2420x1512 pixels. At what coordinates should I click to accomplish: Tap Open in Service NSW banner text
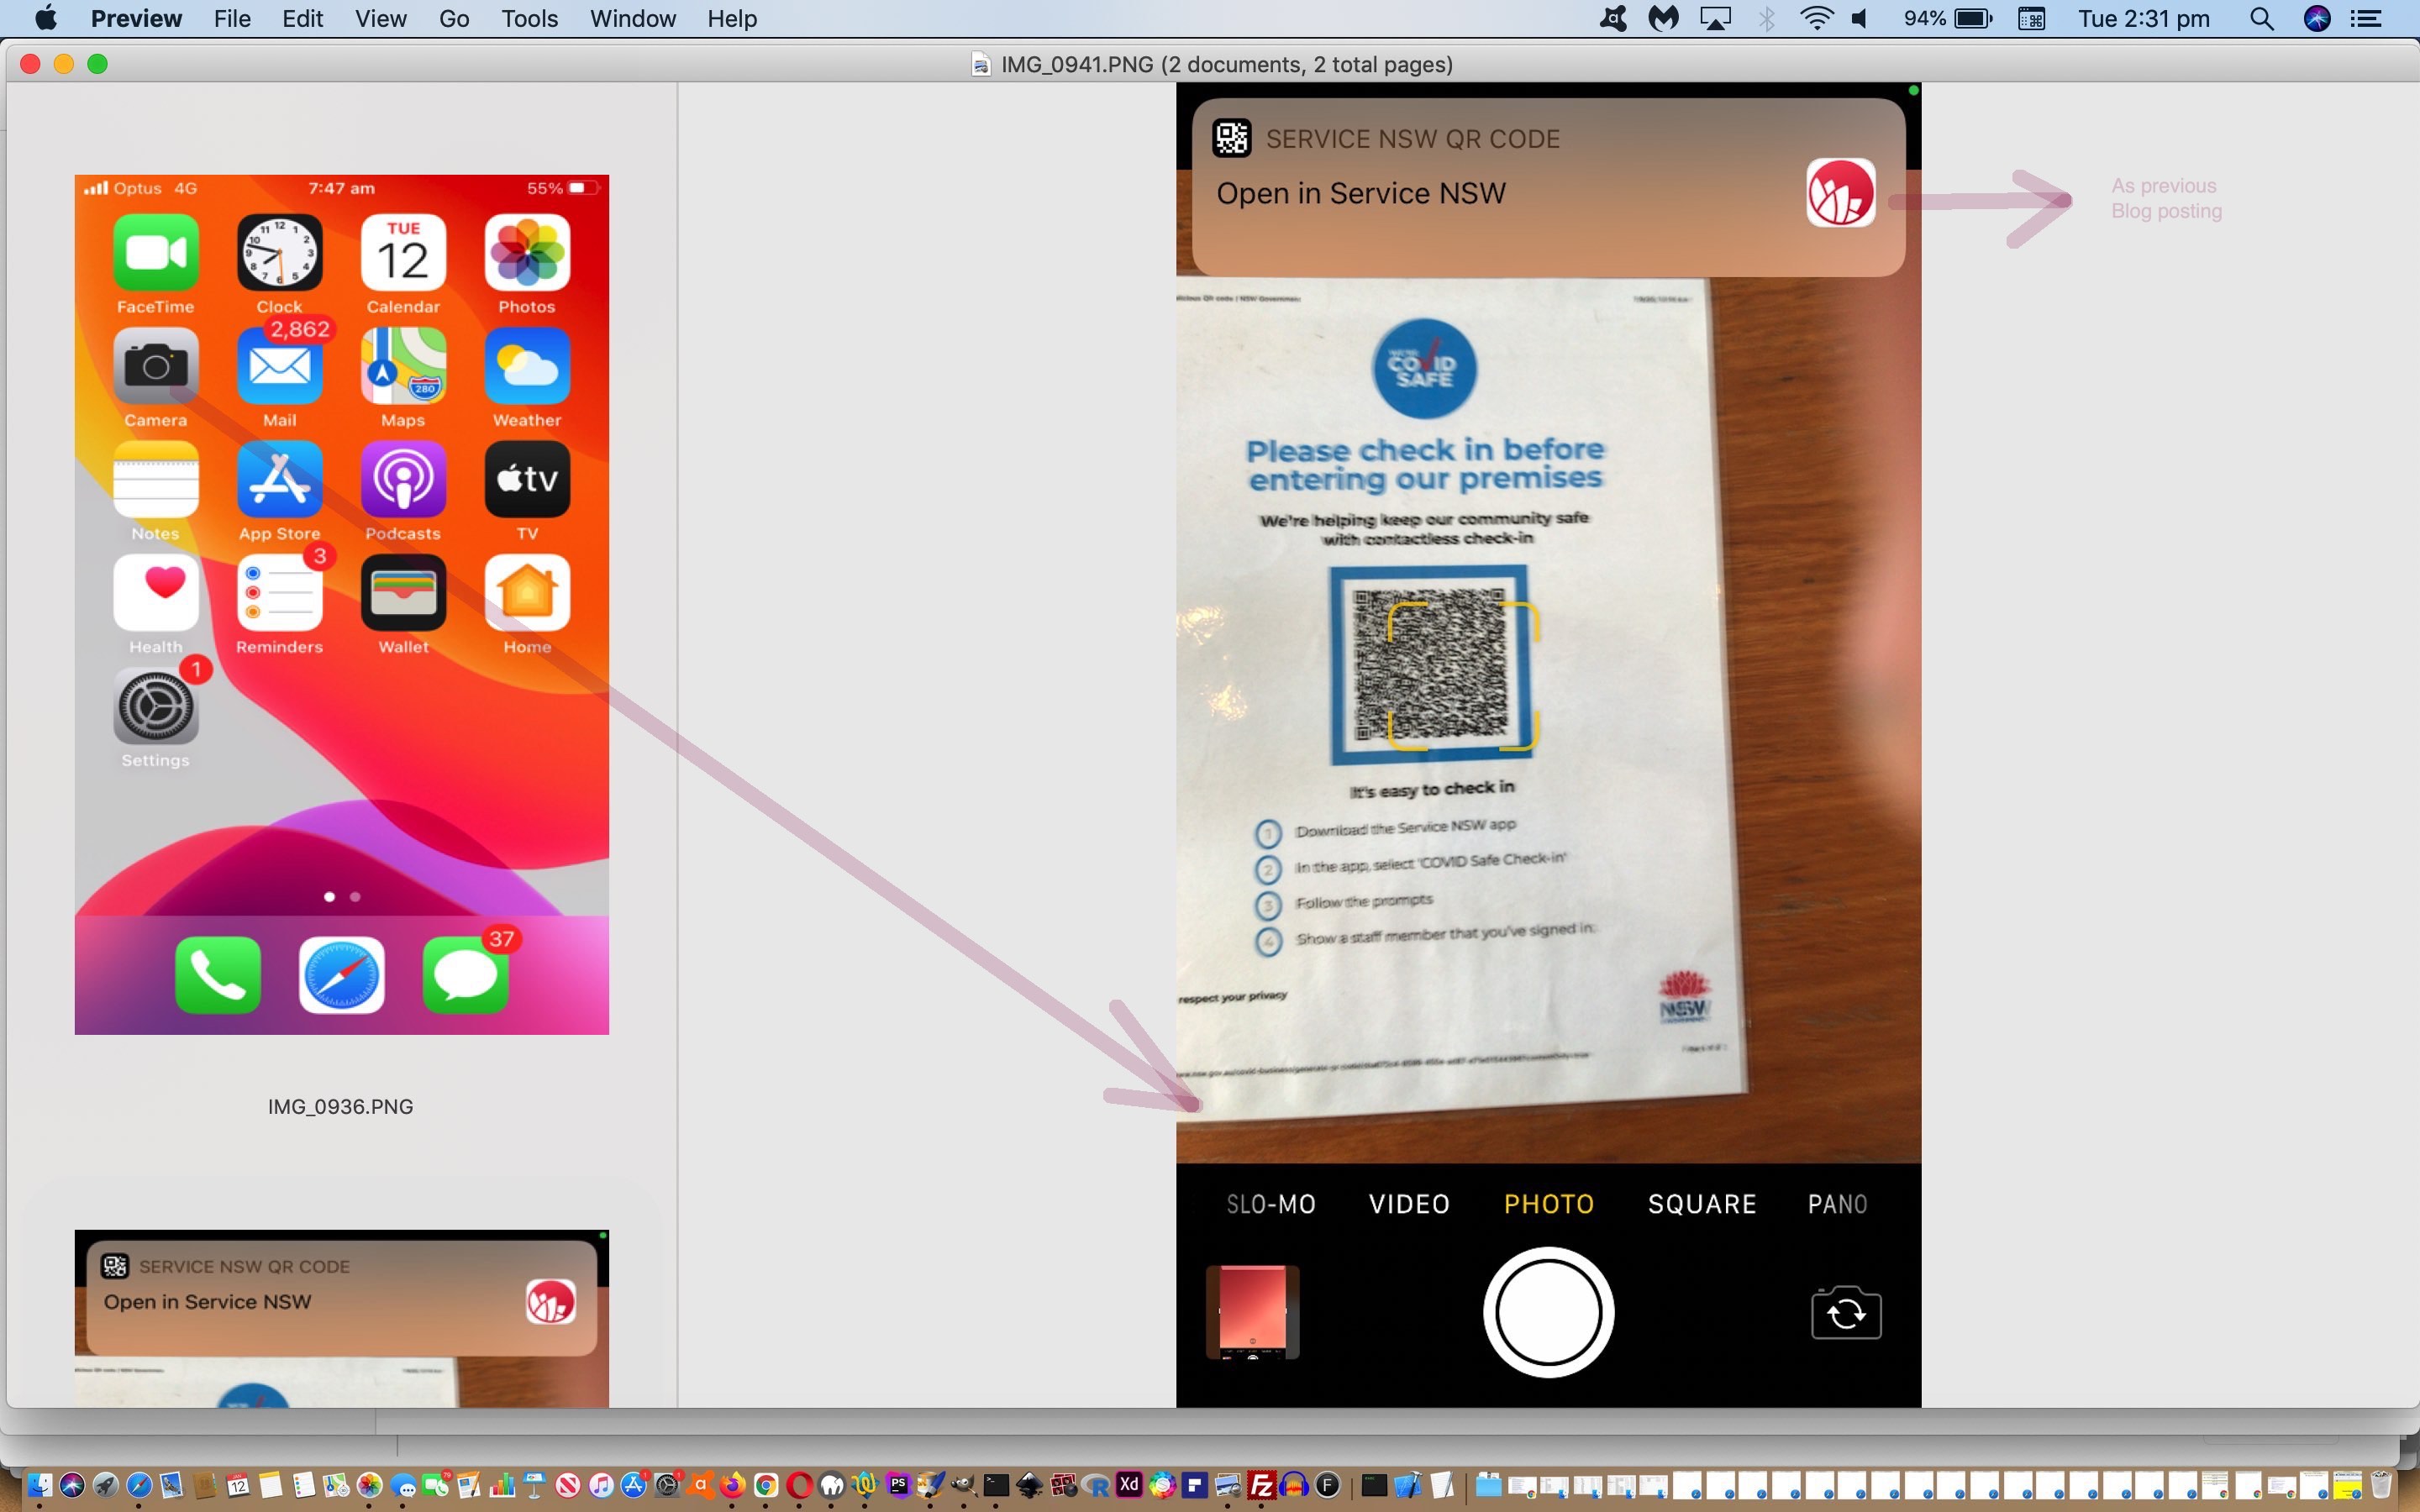coord(1360,193)
